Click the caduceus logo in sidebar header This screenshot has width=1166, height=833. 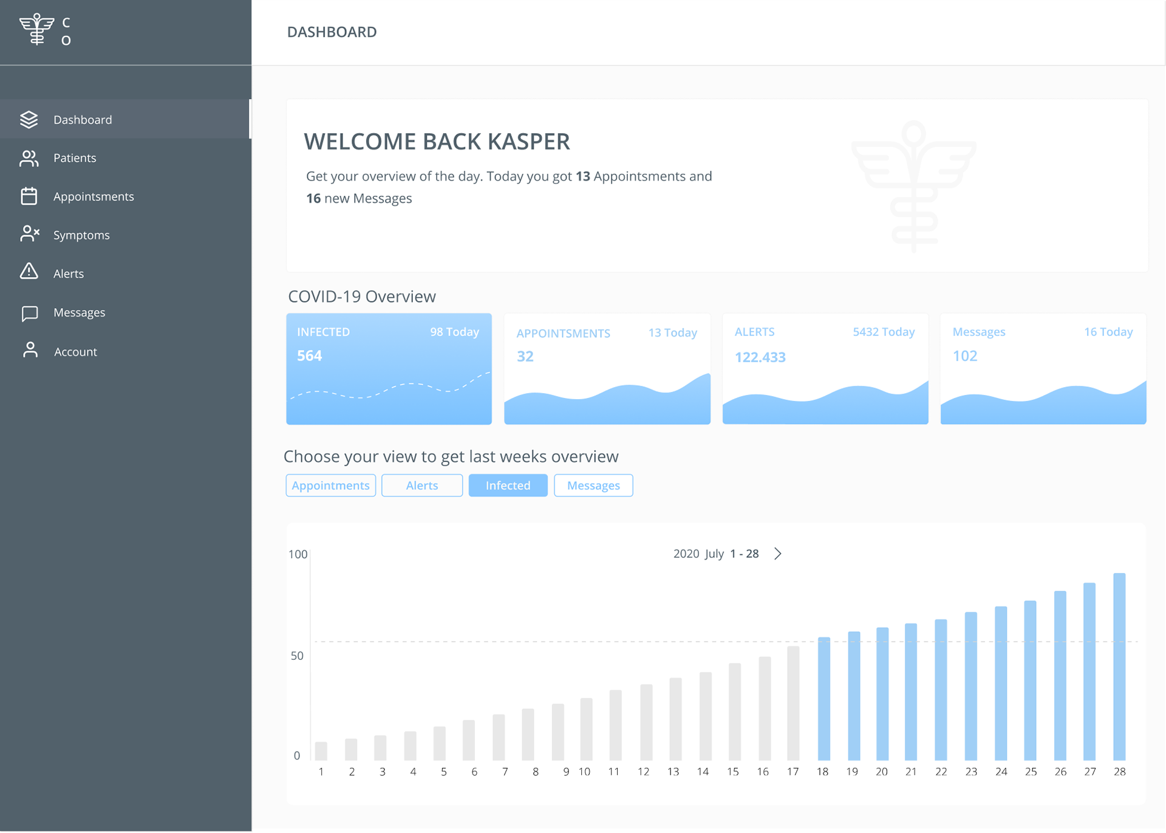click(37, 29)
